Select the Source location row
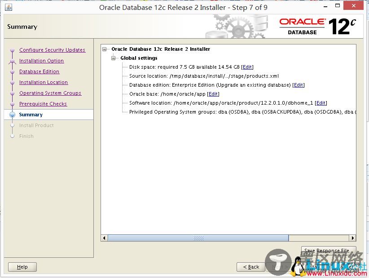The height and width of the screenshot is (278, 369). (204, 76)
